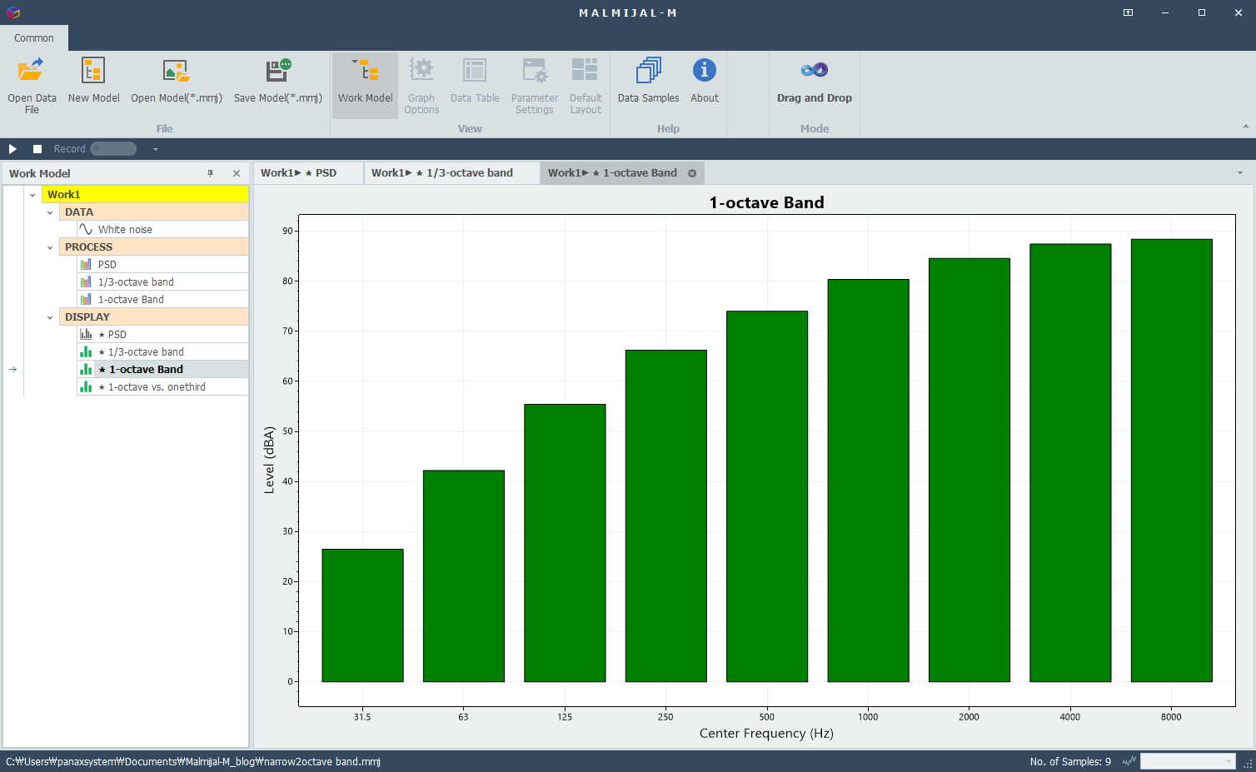
Task: Open the record toolbar dropdown arrow
Action: pos(155,149)
